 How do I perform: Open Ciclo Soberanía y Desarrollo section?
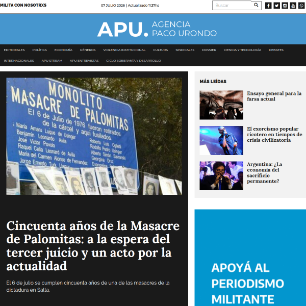pos(134,61)
